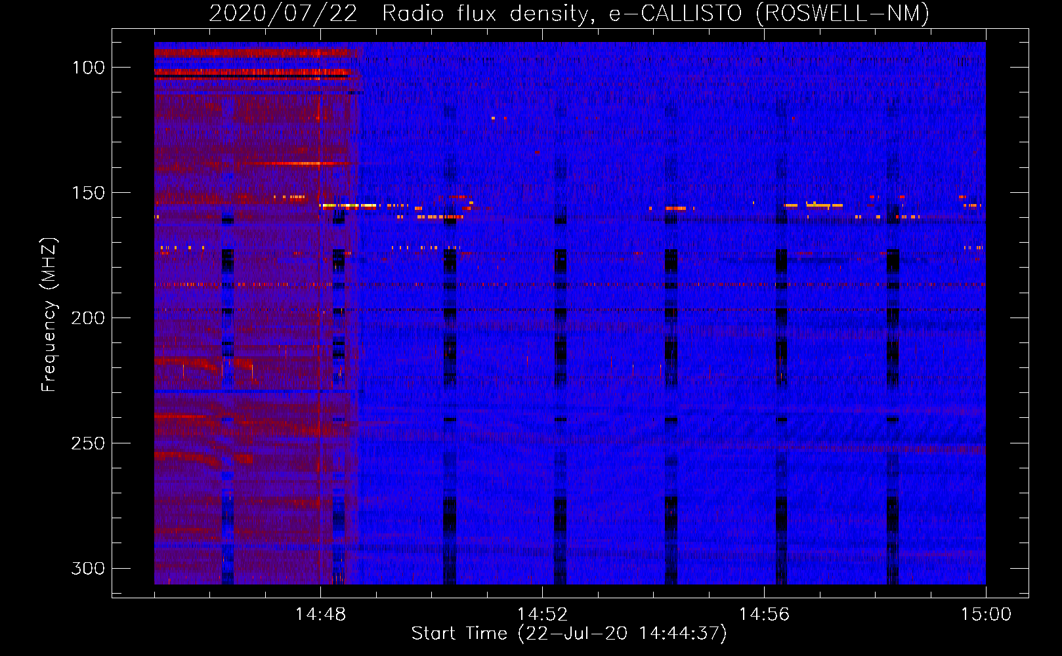Screen dimensions: 1062x656
Task: Click the 14:56 time tick label
Action: [764, 615]
